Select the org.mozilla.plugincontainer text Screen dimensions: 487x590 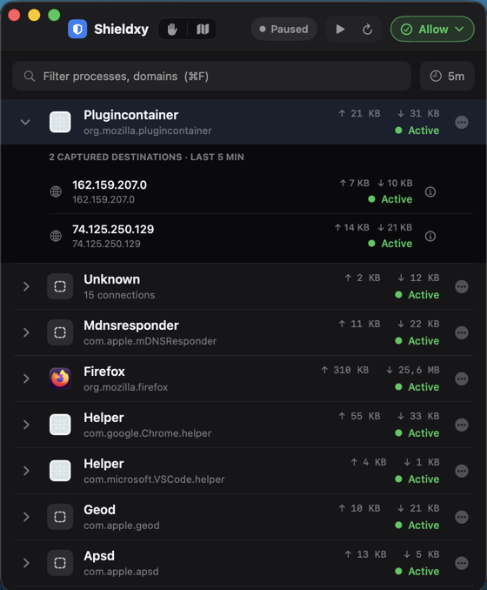pos(148,131)
